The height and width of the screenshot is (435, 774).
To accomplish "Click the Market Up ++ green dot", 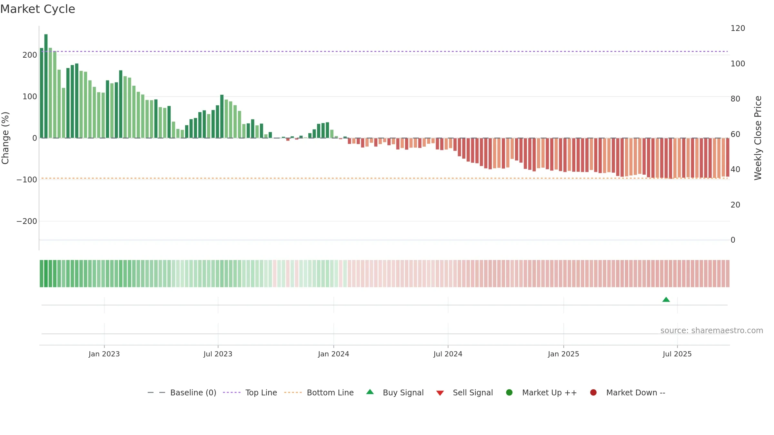I will click(x=509, y=392).
